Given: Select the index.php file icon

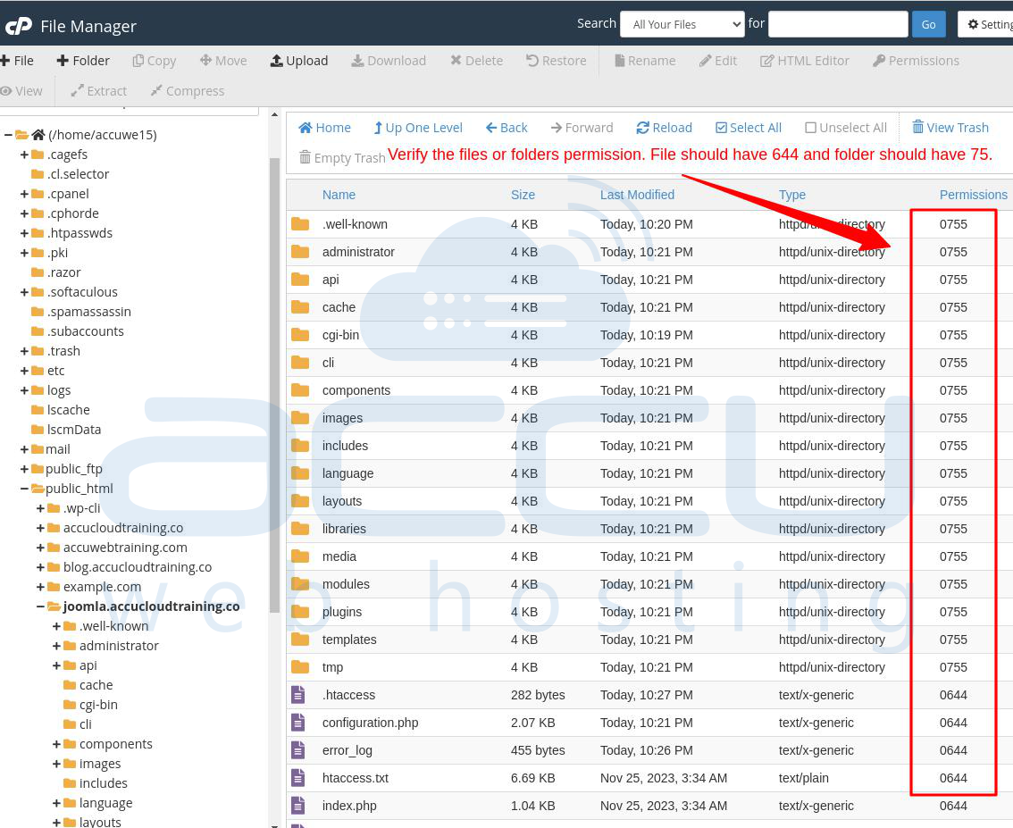Looking at the screenshot, I should (297, 806).
